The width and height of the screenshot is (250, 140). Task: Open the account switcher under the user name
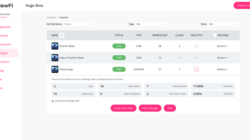click(4, 17)
